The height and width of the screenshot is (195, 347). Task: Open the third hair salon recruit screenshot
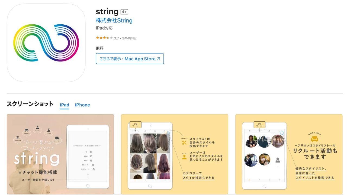(x=289, y=154)
